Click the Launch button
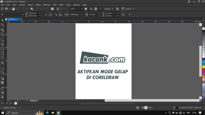The width and height of the screenshot is (205, 115). click(x=127, y=9)
